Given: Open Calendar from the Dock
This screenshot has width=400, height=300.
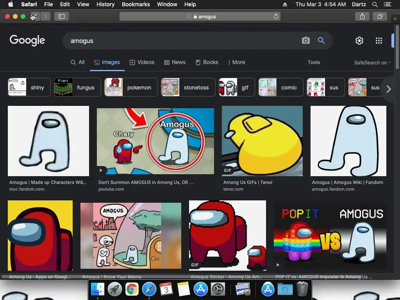Looking at the screenshot, I should pos(166,289).
